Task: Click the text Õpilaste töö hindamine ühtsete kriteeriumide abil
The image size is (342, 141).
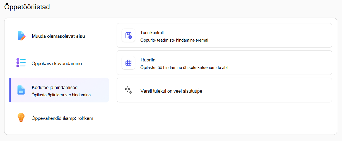Action: point(184,67)
